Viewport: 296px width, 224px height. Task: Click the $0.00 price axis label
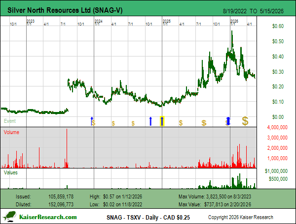pos(278,117)
